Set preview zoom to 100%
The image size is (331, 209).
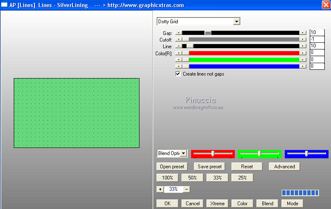(x=167, y=177)
